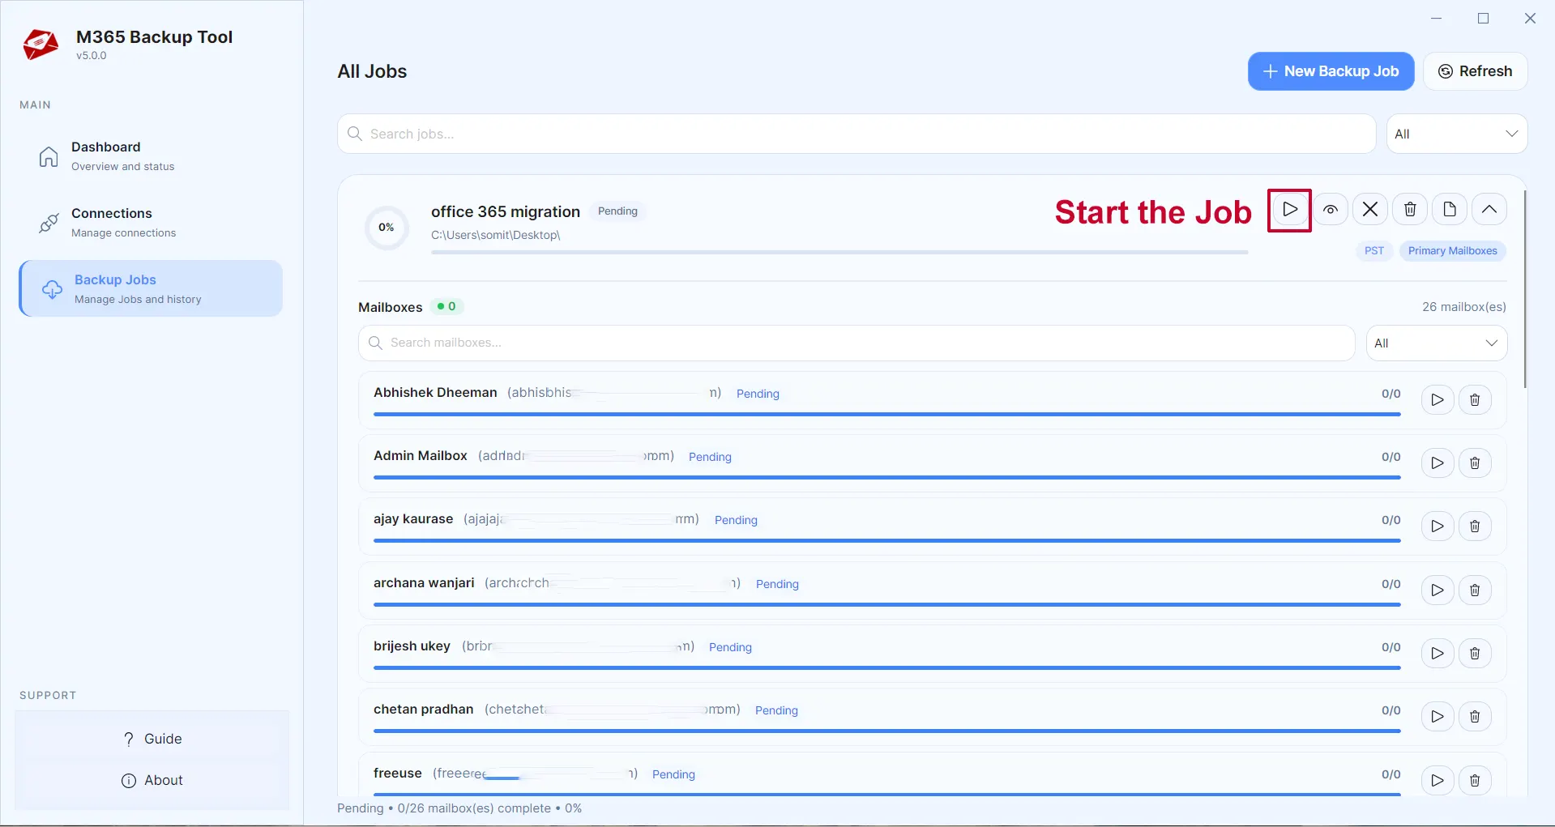Viewport: 1555px width, 827px height.
Task: Start backup for freeuse mailbox
Action: [1438, 781]
